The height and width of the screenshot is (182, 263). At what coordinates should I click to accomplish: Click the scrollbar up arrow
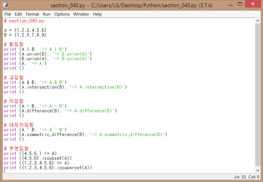click(258, 21)
